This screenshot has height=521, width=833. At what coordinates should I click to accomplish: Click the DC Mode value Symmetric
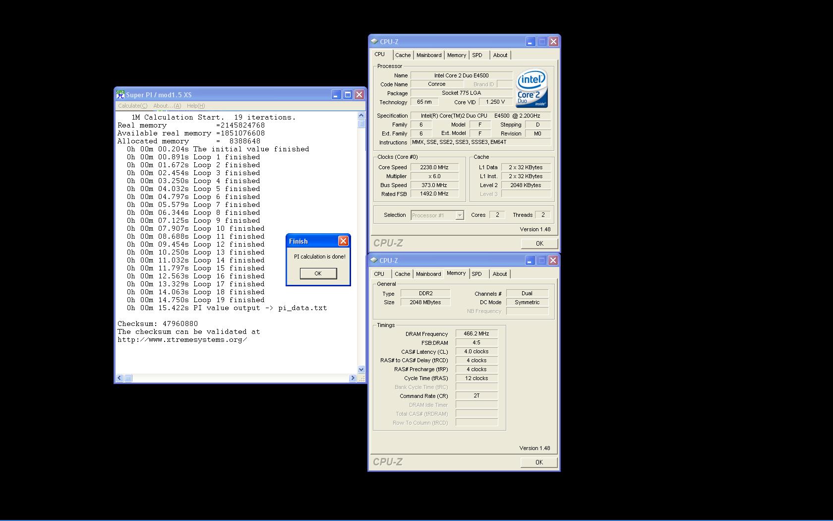(x=527, y=302)
